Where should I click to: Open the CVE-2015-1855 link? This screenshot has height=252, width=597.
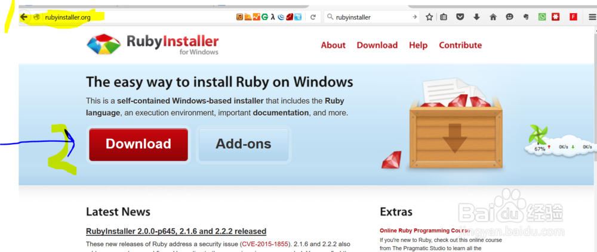coord(264,244)
